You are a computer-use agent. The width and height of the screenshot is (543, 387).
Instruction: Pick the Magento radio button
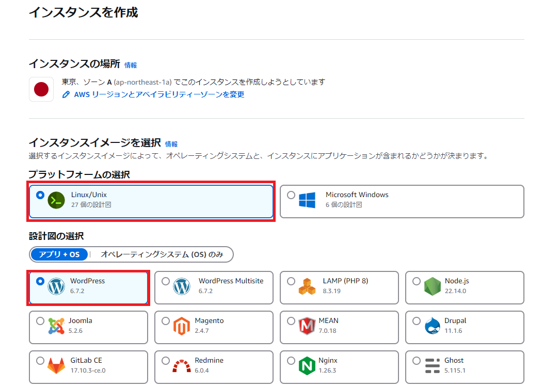pyautogui.click(x=166, y=321)
